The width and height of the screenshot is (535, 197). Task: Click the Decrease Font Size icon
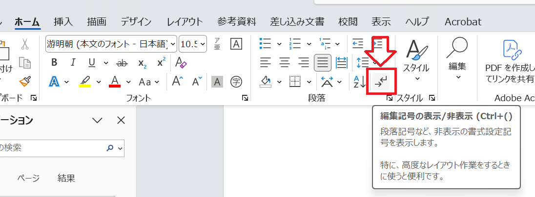click(197, 82)
